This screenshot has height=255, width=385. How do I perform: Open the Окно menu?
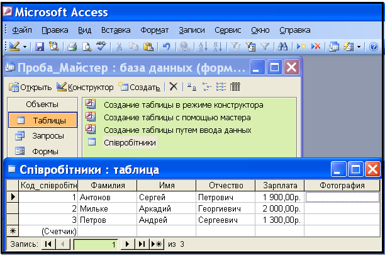tap(260, 30)
